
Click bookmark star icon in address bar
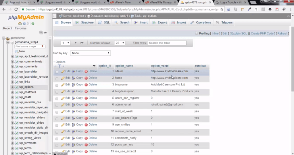point(222,9)
